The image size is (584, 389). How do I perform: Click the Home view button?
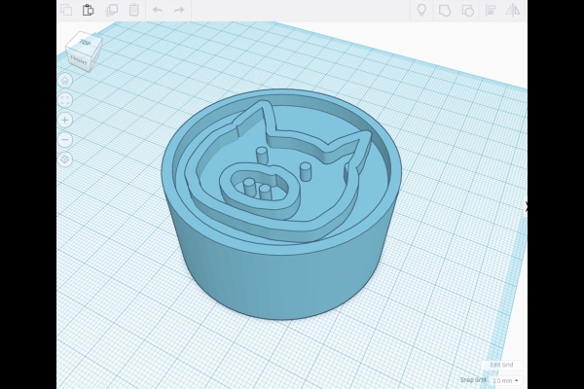pyautogui.click(x=65, y=80)
